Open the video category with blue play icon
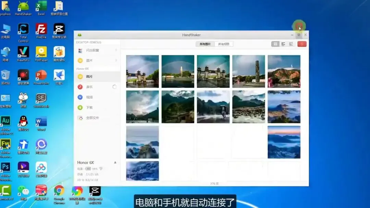Screen dimensions: 370x208 97,97
